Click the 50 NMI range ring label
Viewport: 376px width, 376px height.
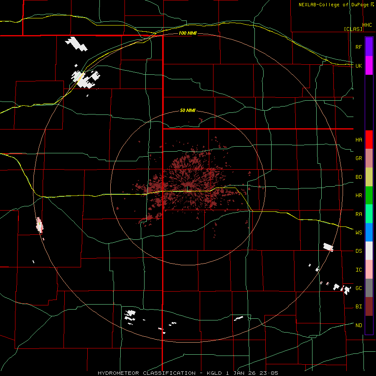(188, 111)
